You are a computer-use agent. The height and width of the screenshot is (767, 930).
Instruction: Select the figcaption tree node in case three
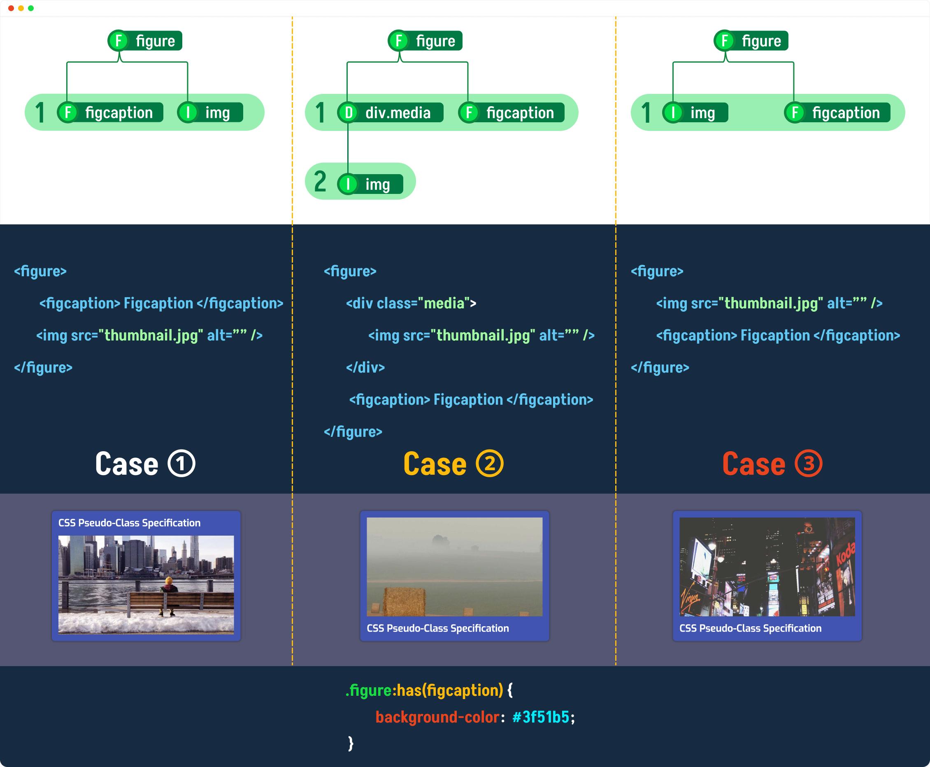837,113
